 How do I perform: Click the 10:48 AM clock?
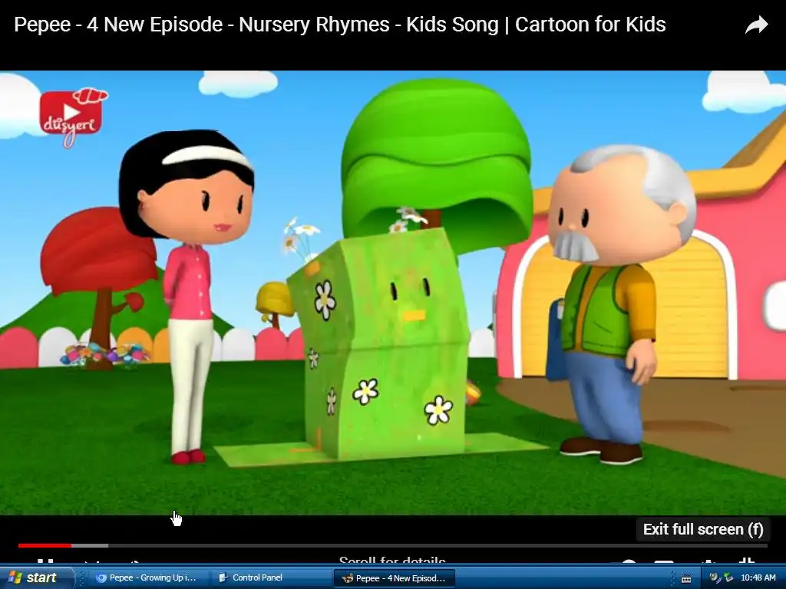click(x=758, y=578)
